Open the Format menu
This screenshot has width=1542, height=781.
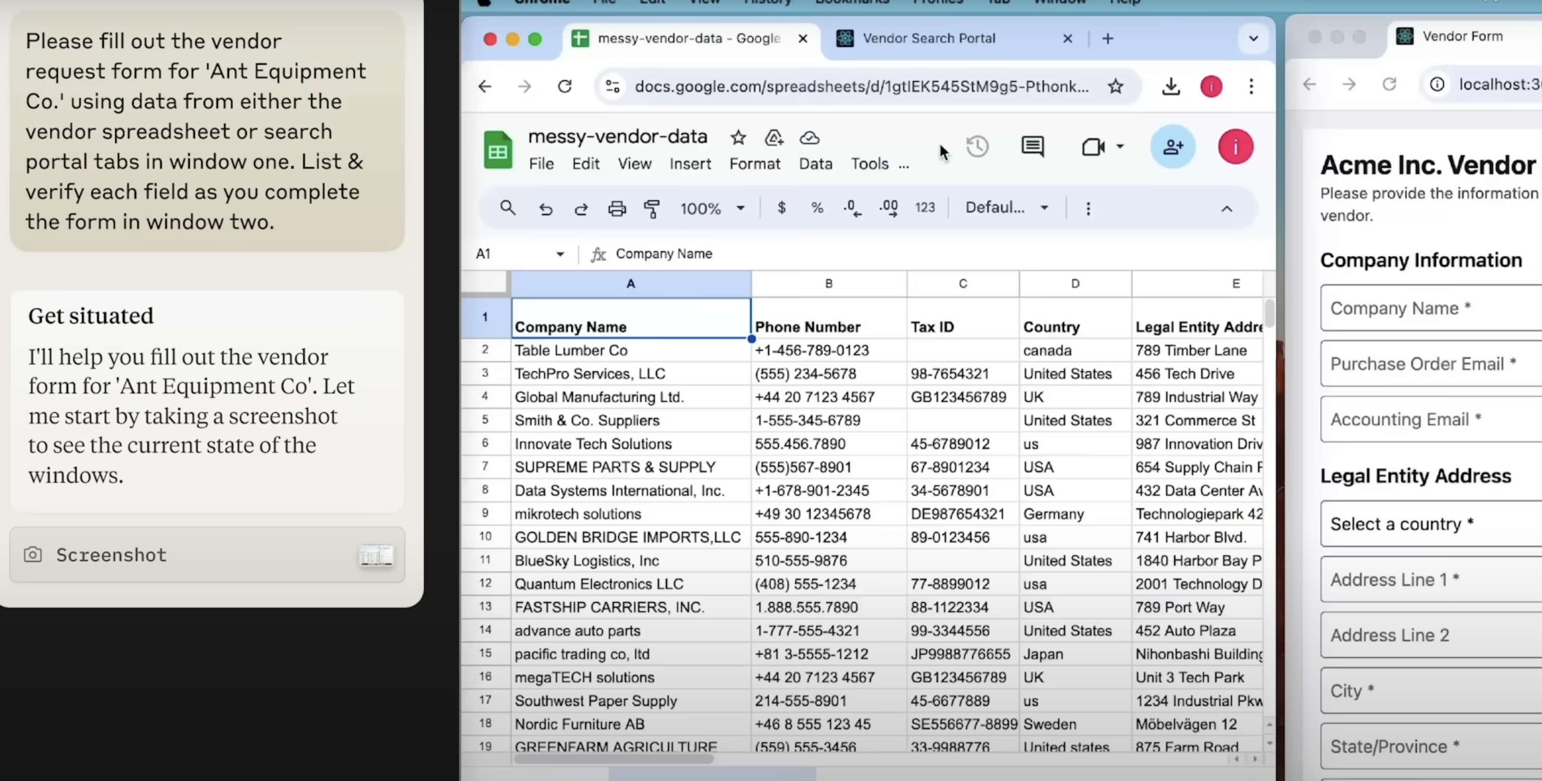pyautogui.click(x=754, y=164)
